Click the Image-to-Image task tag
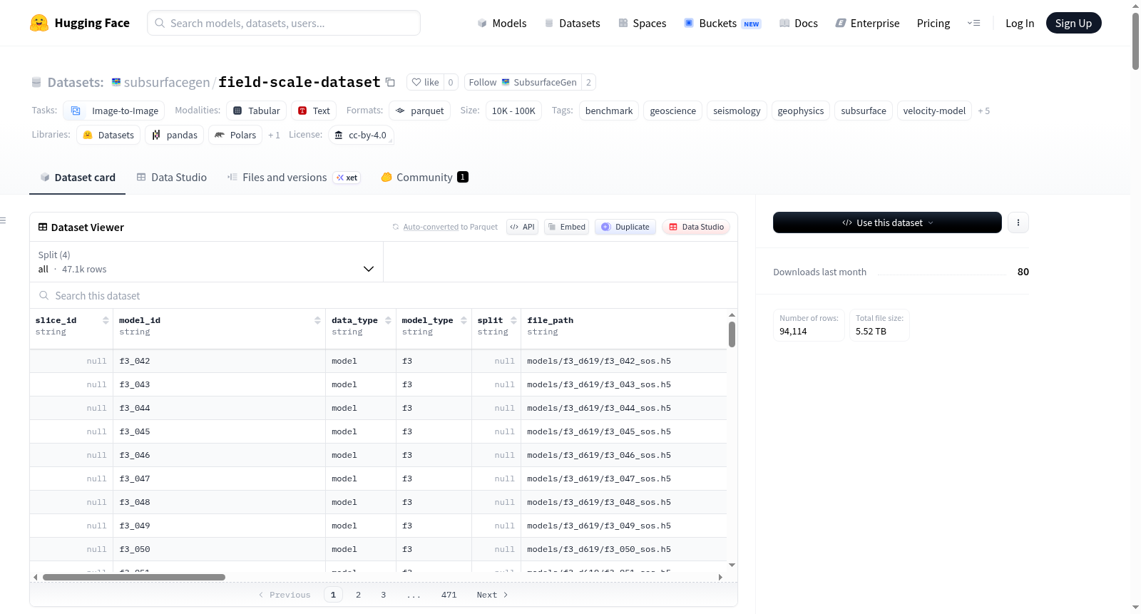This screenshot has height=614, width=1141. click(114, 111)
